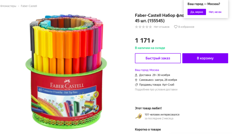Click the ruble currency sign
The height and width of the screenshot is (134, 232).
point(153,41)
